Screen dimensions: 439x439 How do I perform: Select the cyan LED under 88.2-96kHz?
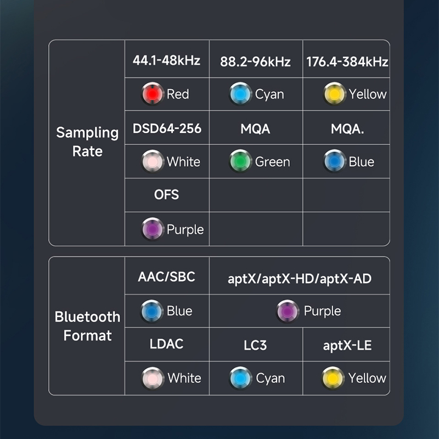pos(240,94)
